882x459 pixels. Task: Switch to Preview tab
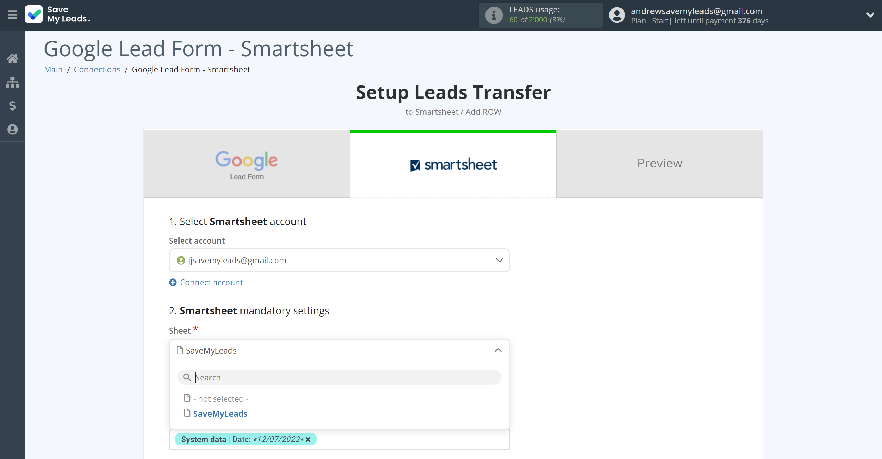tap(659, 163)
